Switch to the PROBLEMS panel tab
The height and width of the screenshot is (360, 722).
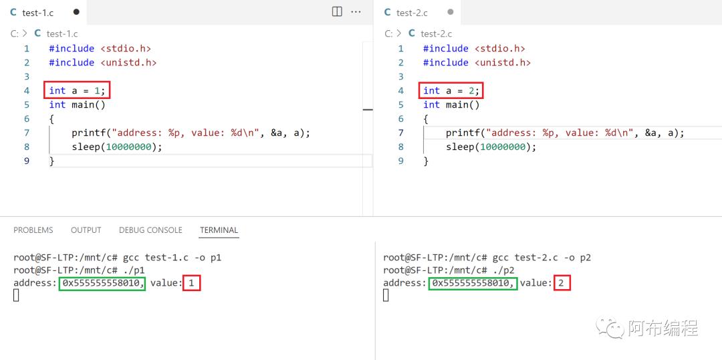[x=33, y=230]
